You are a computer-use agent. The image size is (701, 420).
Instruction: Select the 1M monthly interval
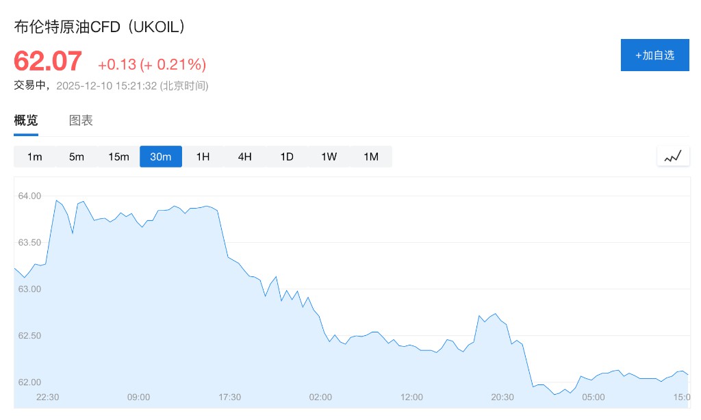(x=371, y=157)
